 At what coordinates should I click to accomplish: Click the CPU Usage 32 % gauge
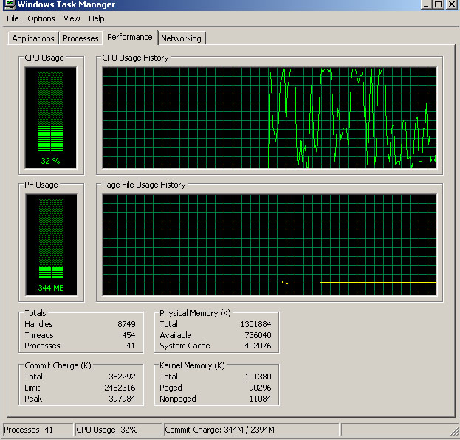(x=51, y=117)
